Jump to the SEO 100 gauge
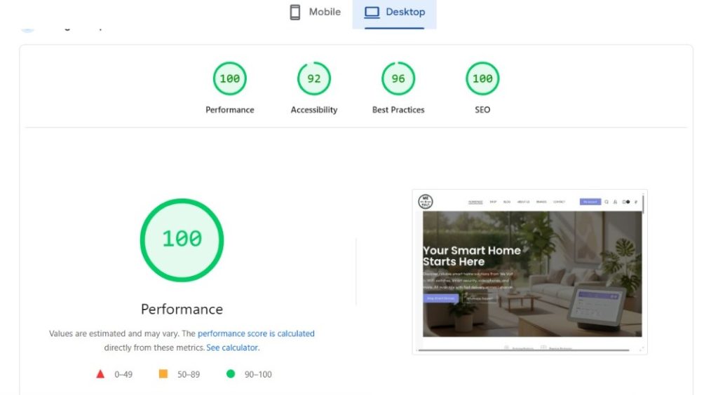 (482, 78)
